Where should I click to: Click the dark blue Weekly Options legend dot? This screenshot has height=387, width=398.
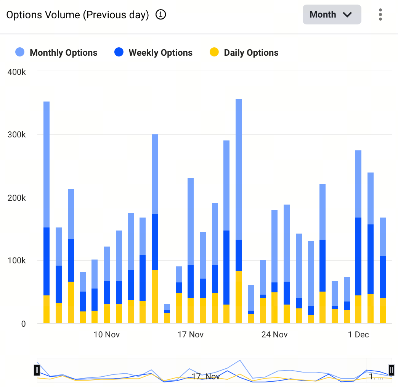pyautogui.click(x=119, y=53)
